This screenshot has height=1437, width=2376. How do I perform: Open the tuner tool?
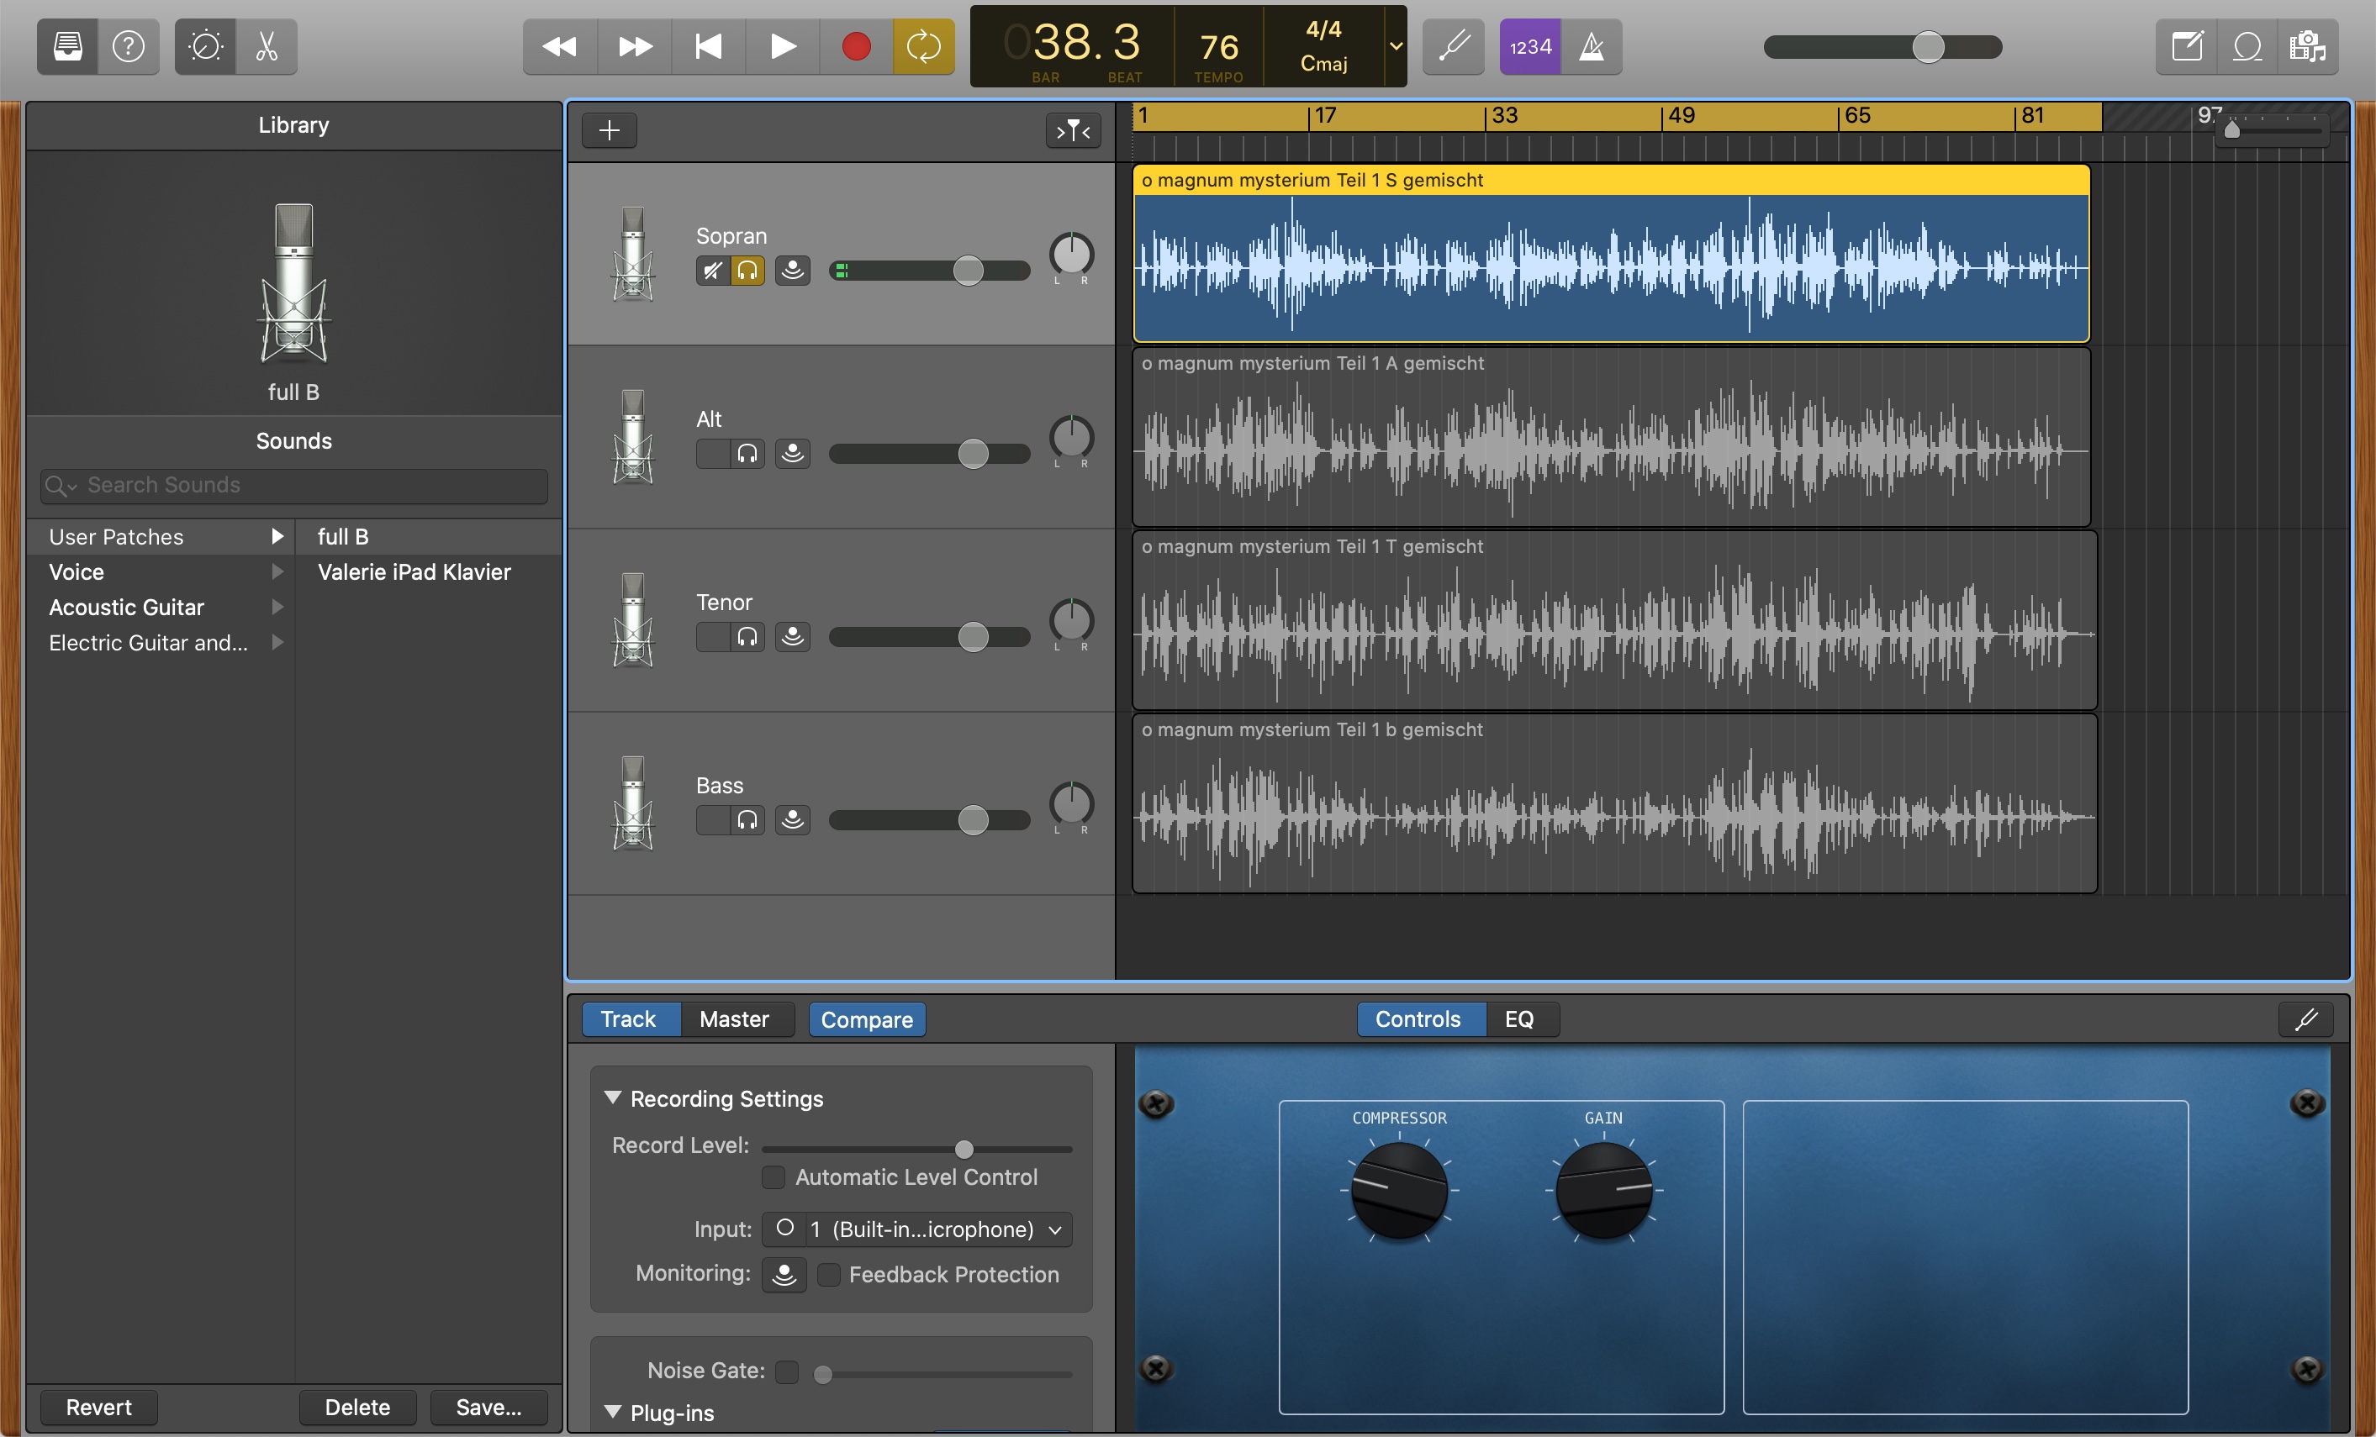pyautogui.click(x=1453, y=46)
